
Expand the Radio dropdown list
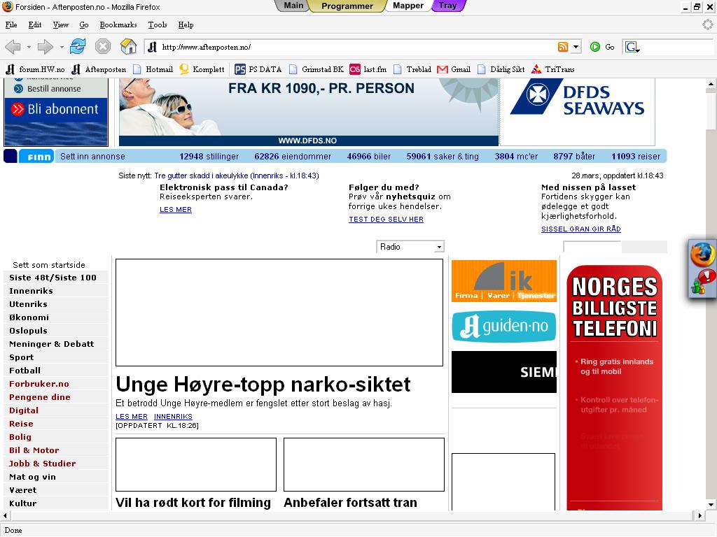[439, 247]
